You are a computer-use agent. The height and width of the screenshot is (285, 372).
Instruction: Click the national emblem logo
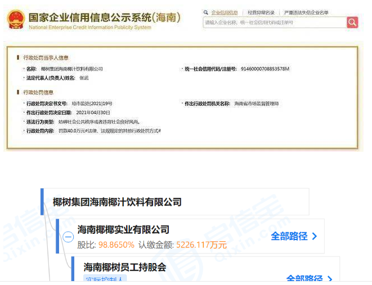[16, 20]
